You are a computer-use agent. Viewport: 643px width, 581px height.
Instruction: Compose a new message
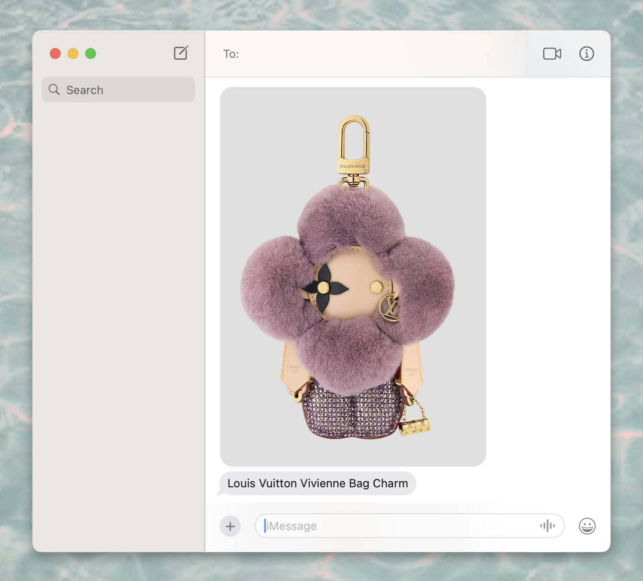(181, 53)
